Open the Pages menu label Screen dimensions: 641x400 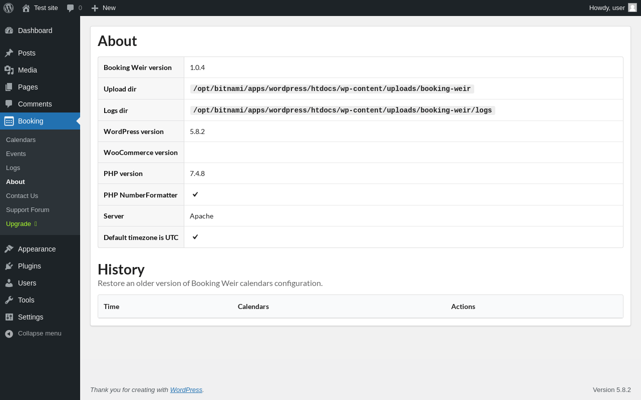28,87
